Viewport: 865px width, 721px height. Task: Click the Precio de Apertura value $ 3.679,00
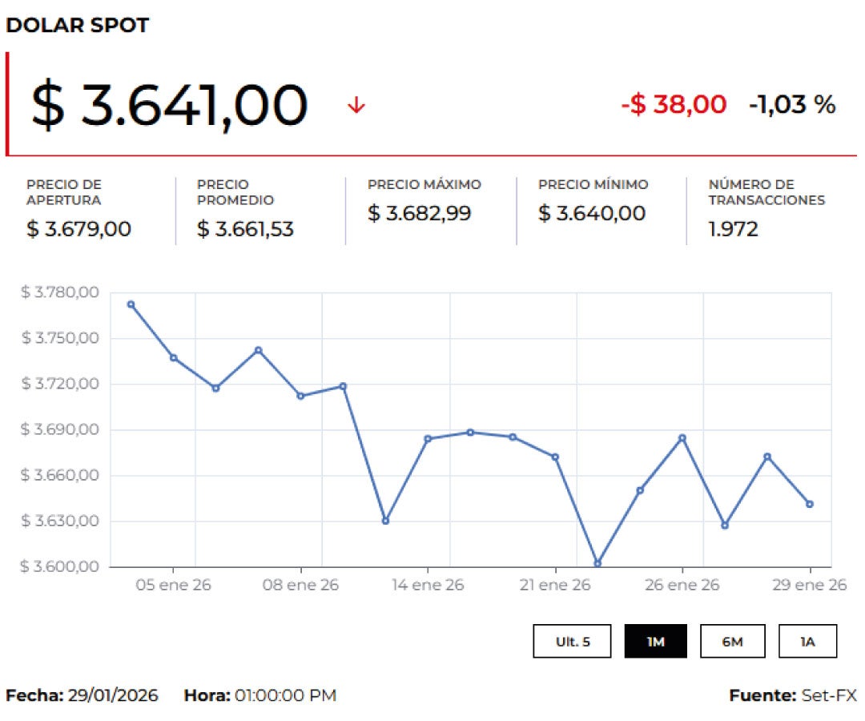tap(78, 229)
